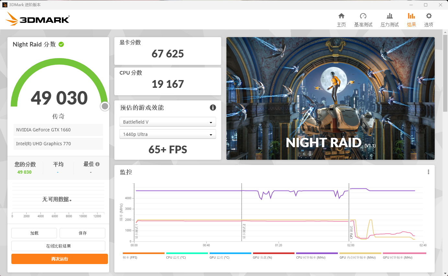Toggle the GPU 内存时钟频率 (MHz) legend entry

(x=360, y=256)
